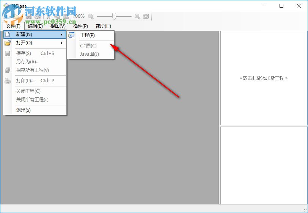
Task: Select C#图(C) in the new submenu
Action: click(x=91, y=46)
